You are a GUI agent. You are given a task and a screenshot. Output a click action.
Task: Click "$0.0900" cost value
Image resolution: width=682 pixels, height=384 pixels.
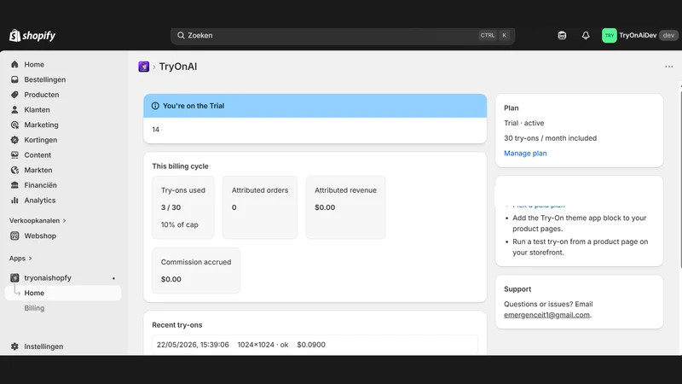311,345
